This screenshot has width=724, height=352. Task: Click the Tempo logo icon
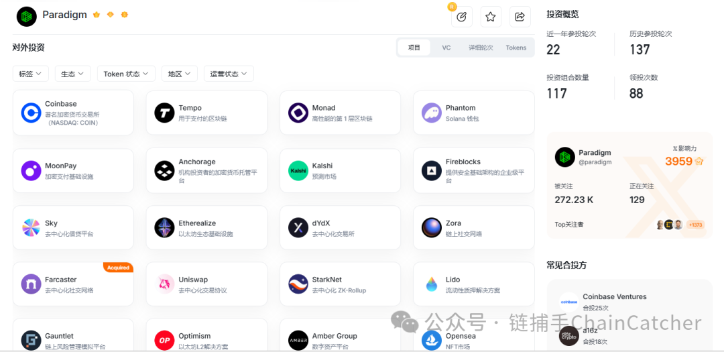164,113
